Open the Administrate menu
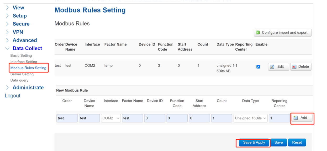 28,87
